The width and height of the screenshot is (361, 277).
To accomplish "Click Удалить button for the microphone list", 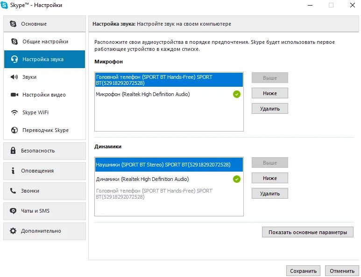I will (269, 109).
